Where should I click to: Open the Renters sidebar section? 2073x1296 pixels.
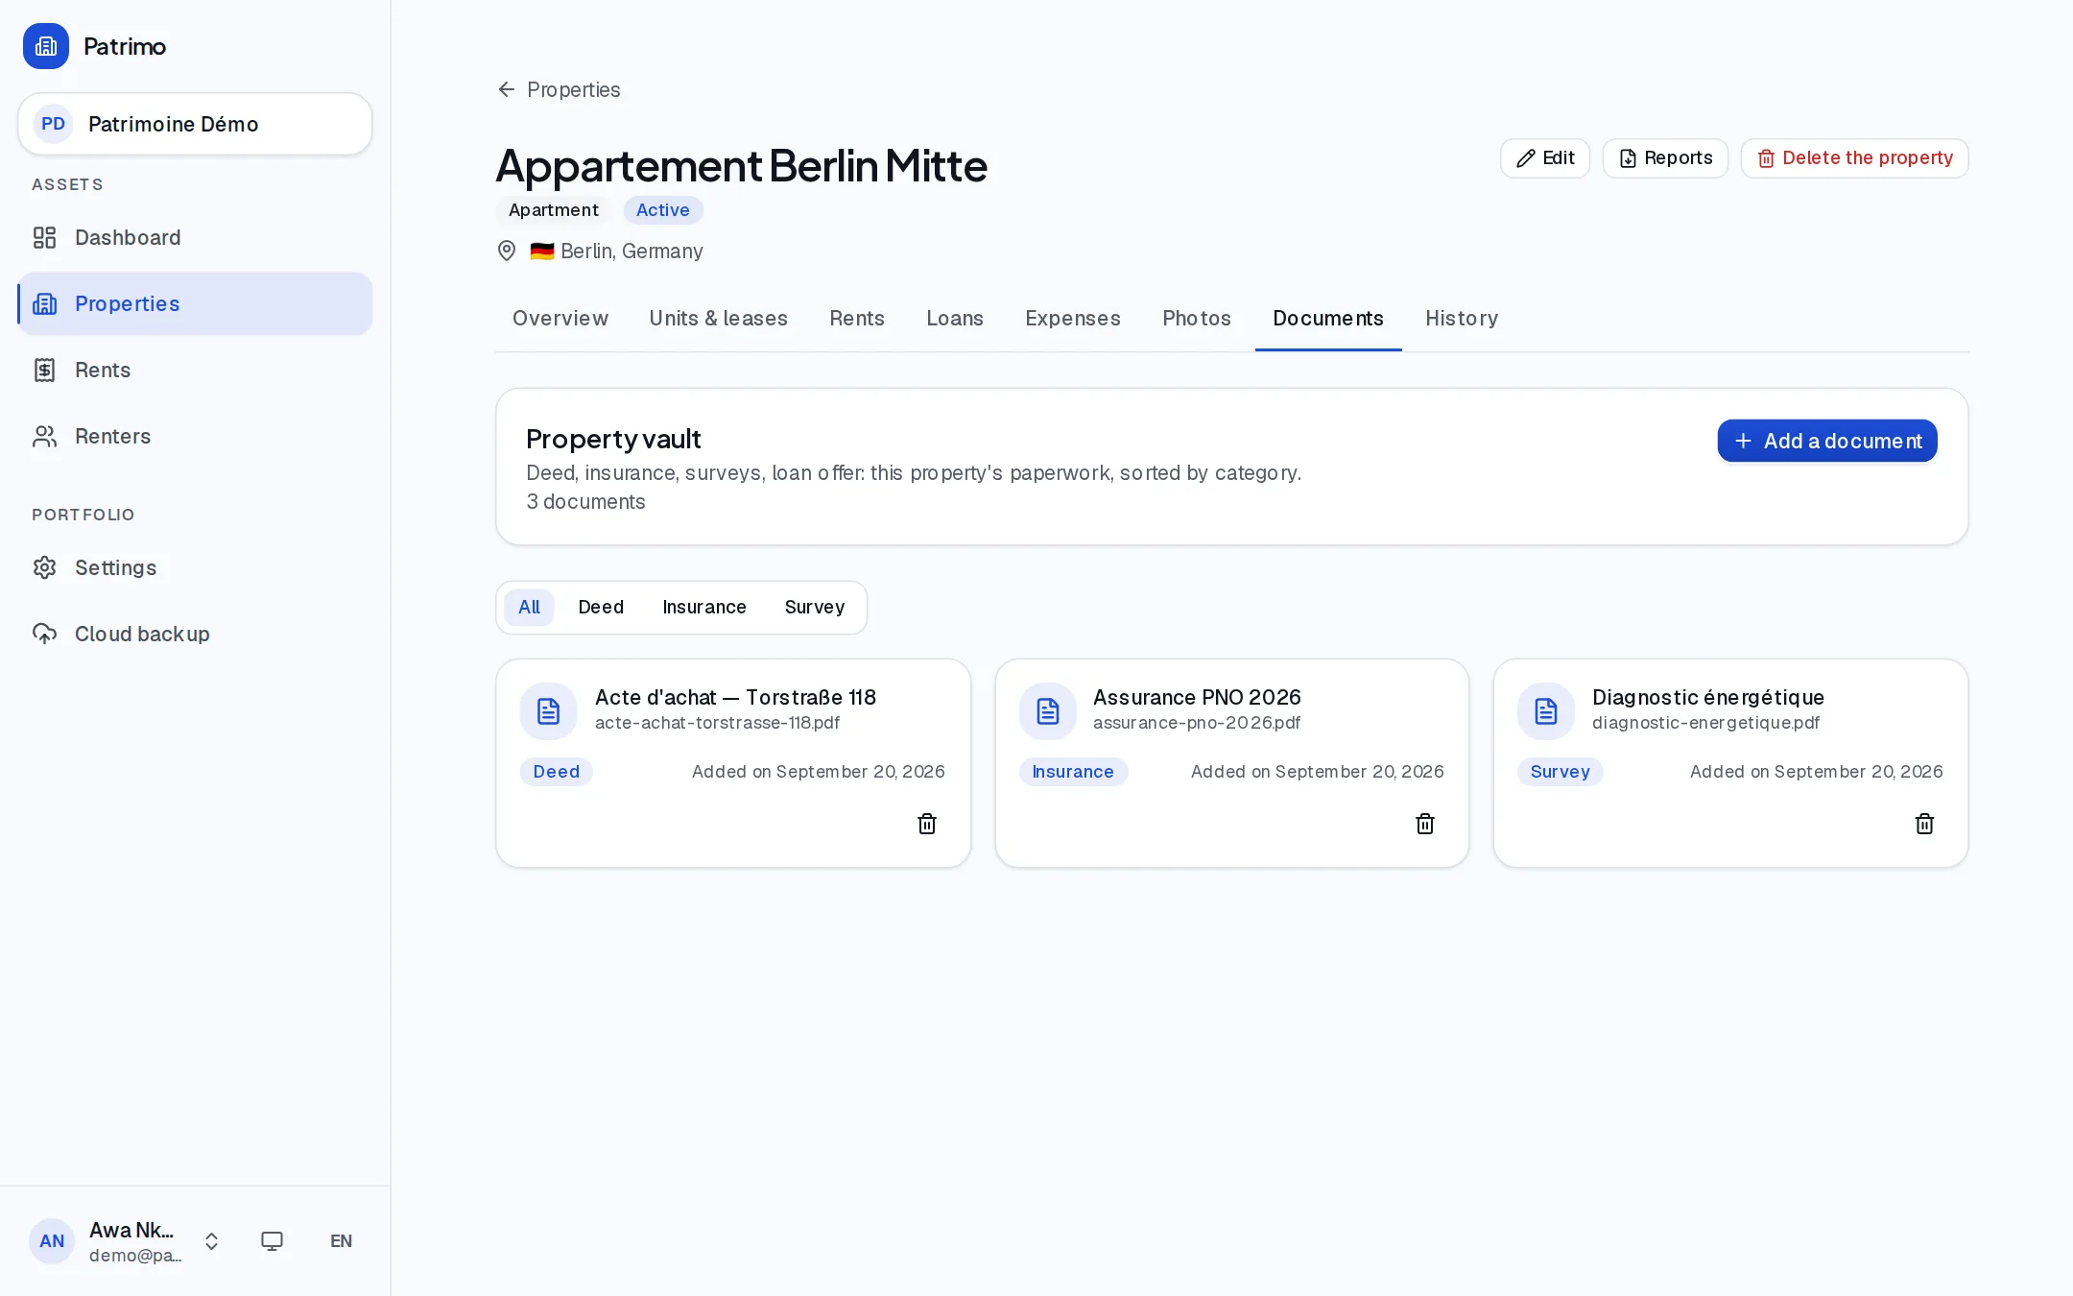195,436
